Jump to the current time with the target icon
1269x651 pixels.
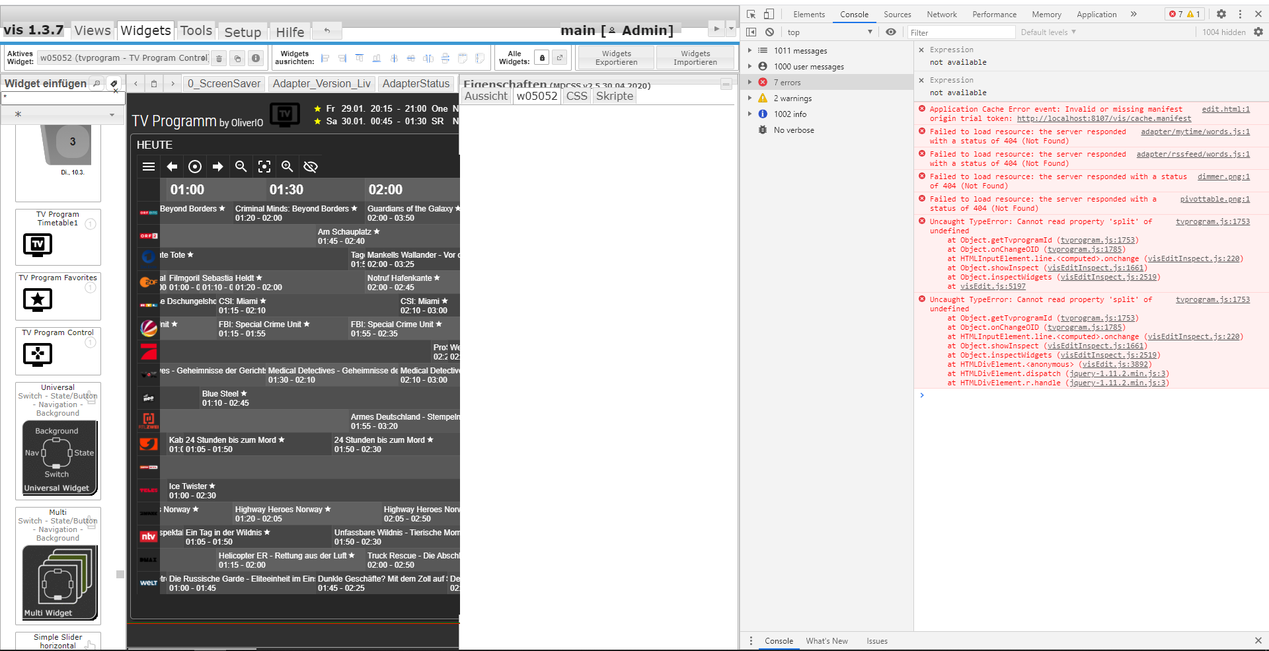point(195,167)
